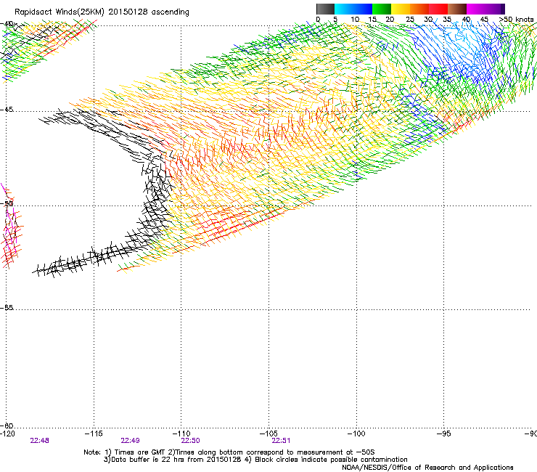Screen dimensions: 537x472
Task: Click the '>50 knots' legend label
Action: [516, 20]
